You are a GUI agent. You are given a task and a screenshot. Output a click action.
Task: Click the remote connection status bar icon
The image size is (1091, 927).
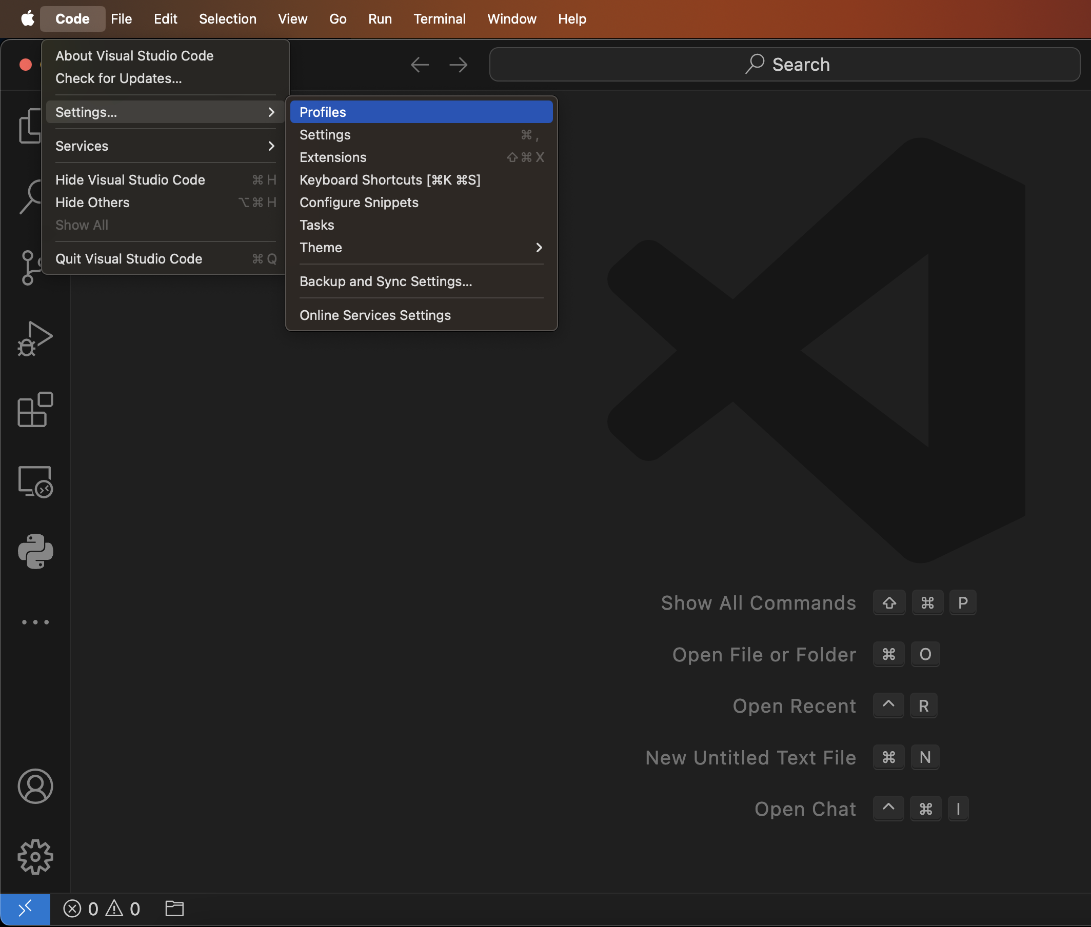point(25,909)
